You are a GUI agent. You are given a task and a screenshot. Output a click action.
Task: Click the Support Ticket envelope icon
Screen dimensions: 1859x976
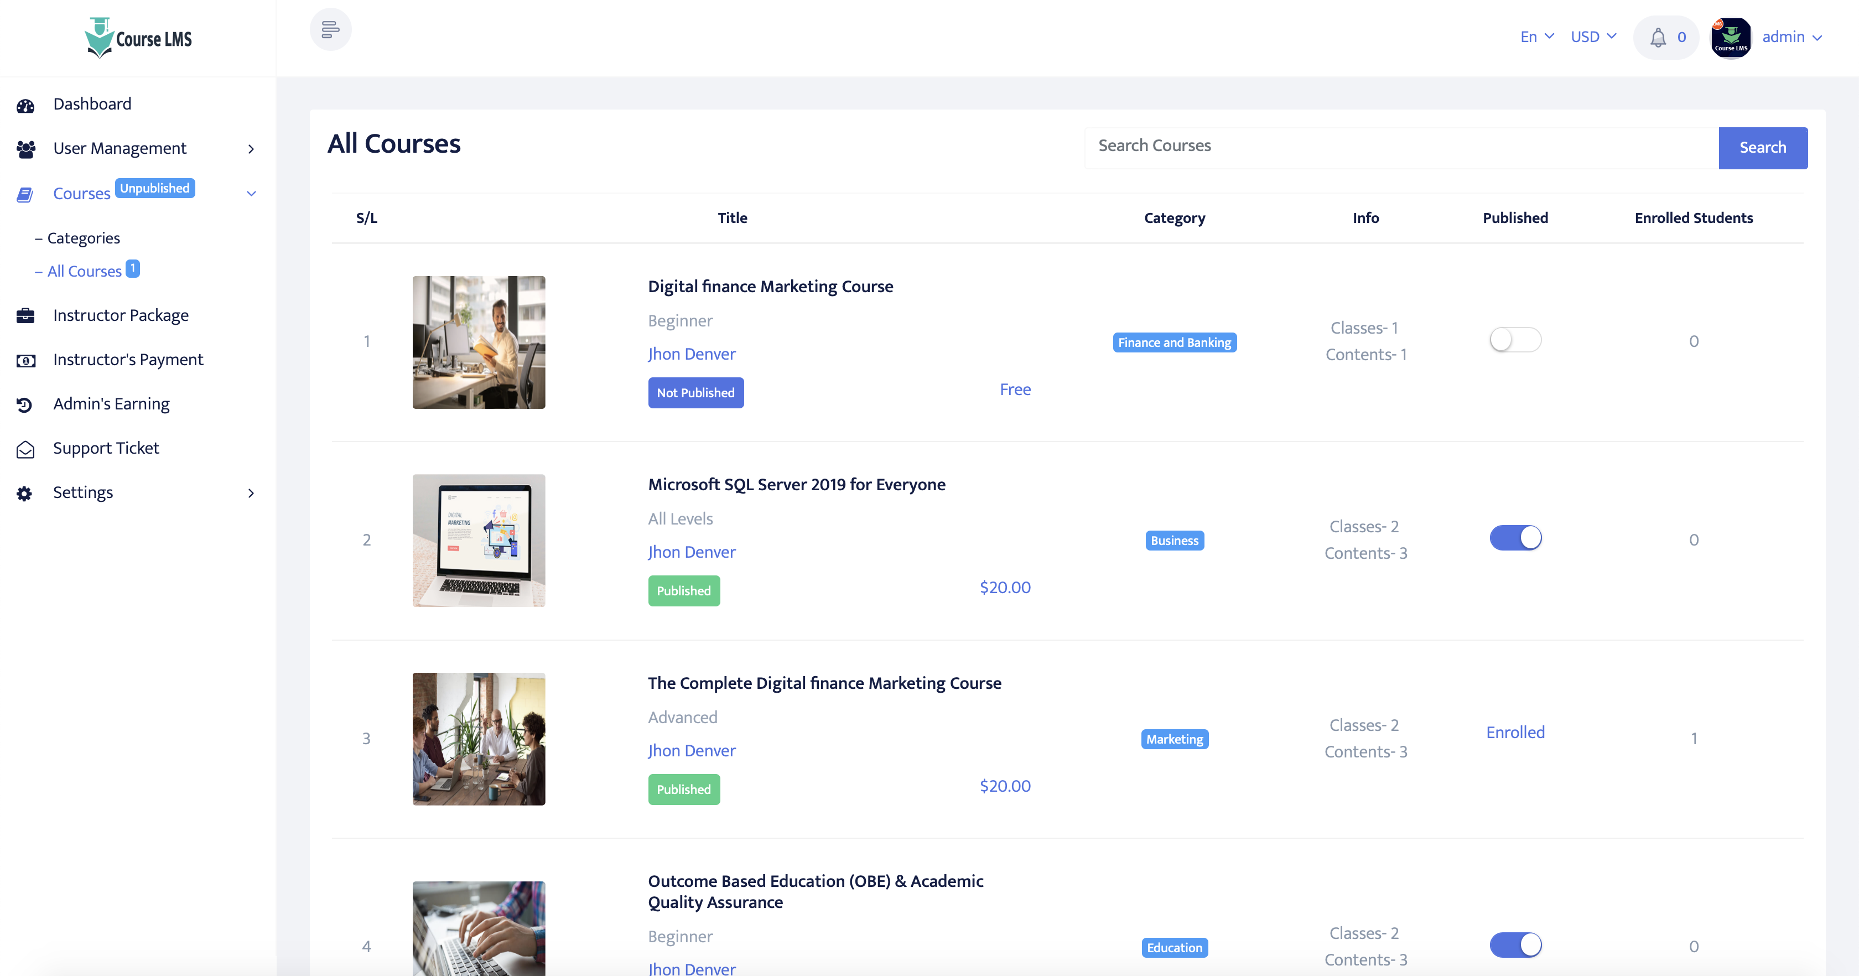point(26,448)
